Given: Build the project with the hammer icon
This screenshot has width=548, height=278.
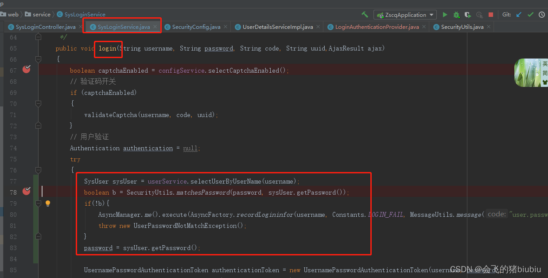Looking at the screenshot, I should 365,14.
